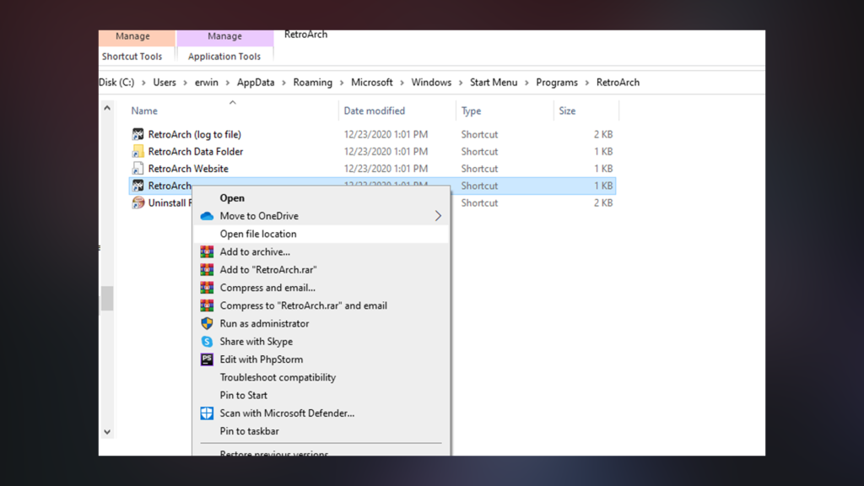Expand breadcrumb chevron after erwin

[228, 84]
